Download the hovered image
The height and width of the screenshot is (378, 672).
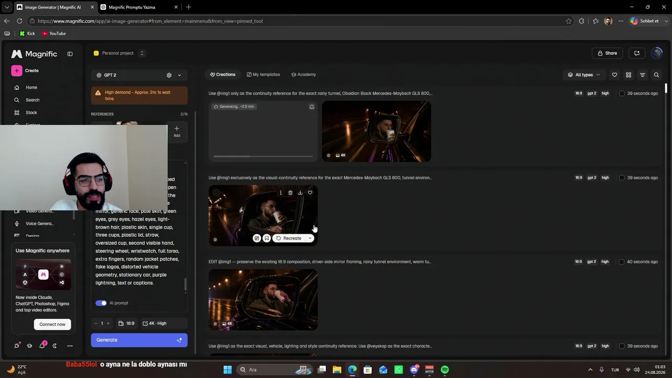[300, 193]
